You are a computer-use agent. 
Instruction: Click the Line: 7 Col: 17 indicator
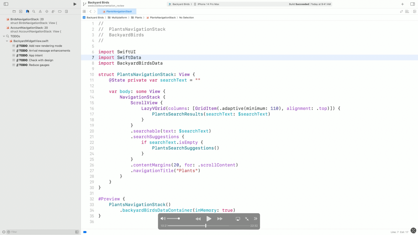click(x=399, y=232)
